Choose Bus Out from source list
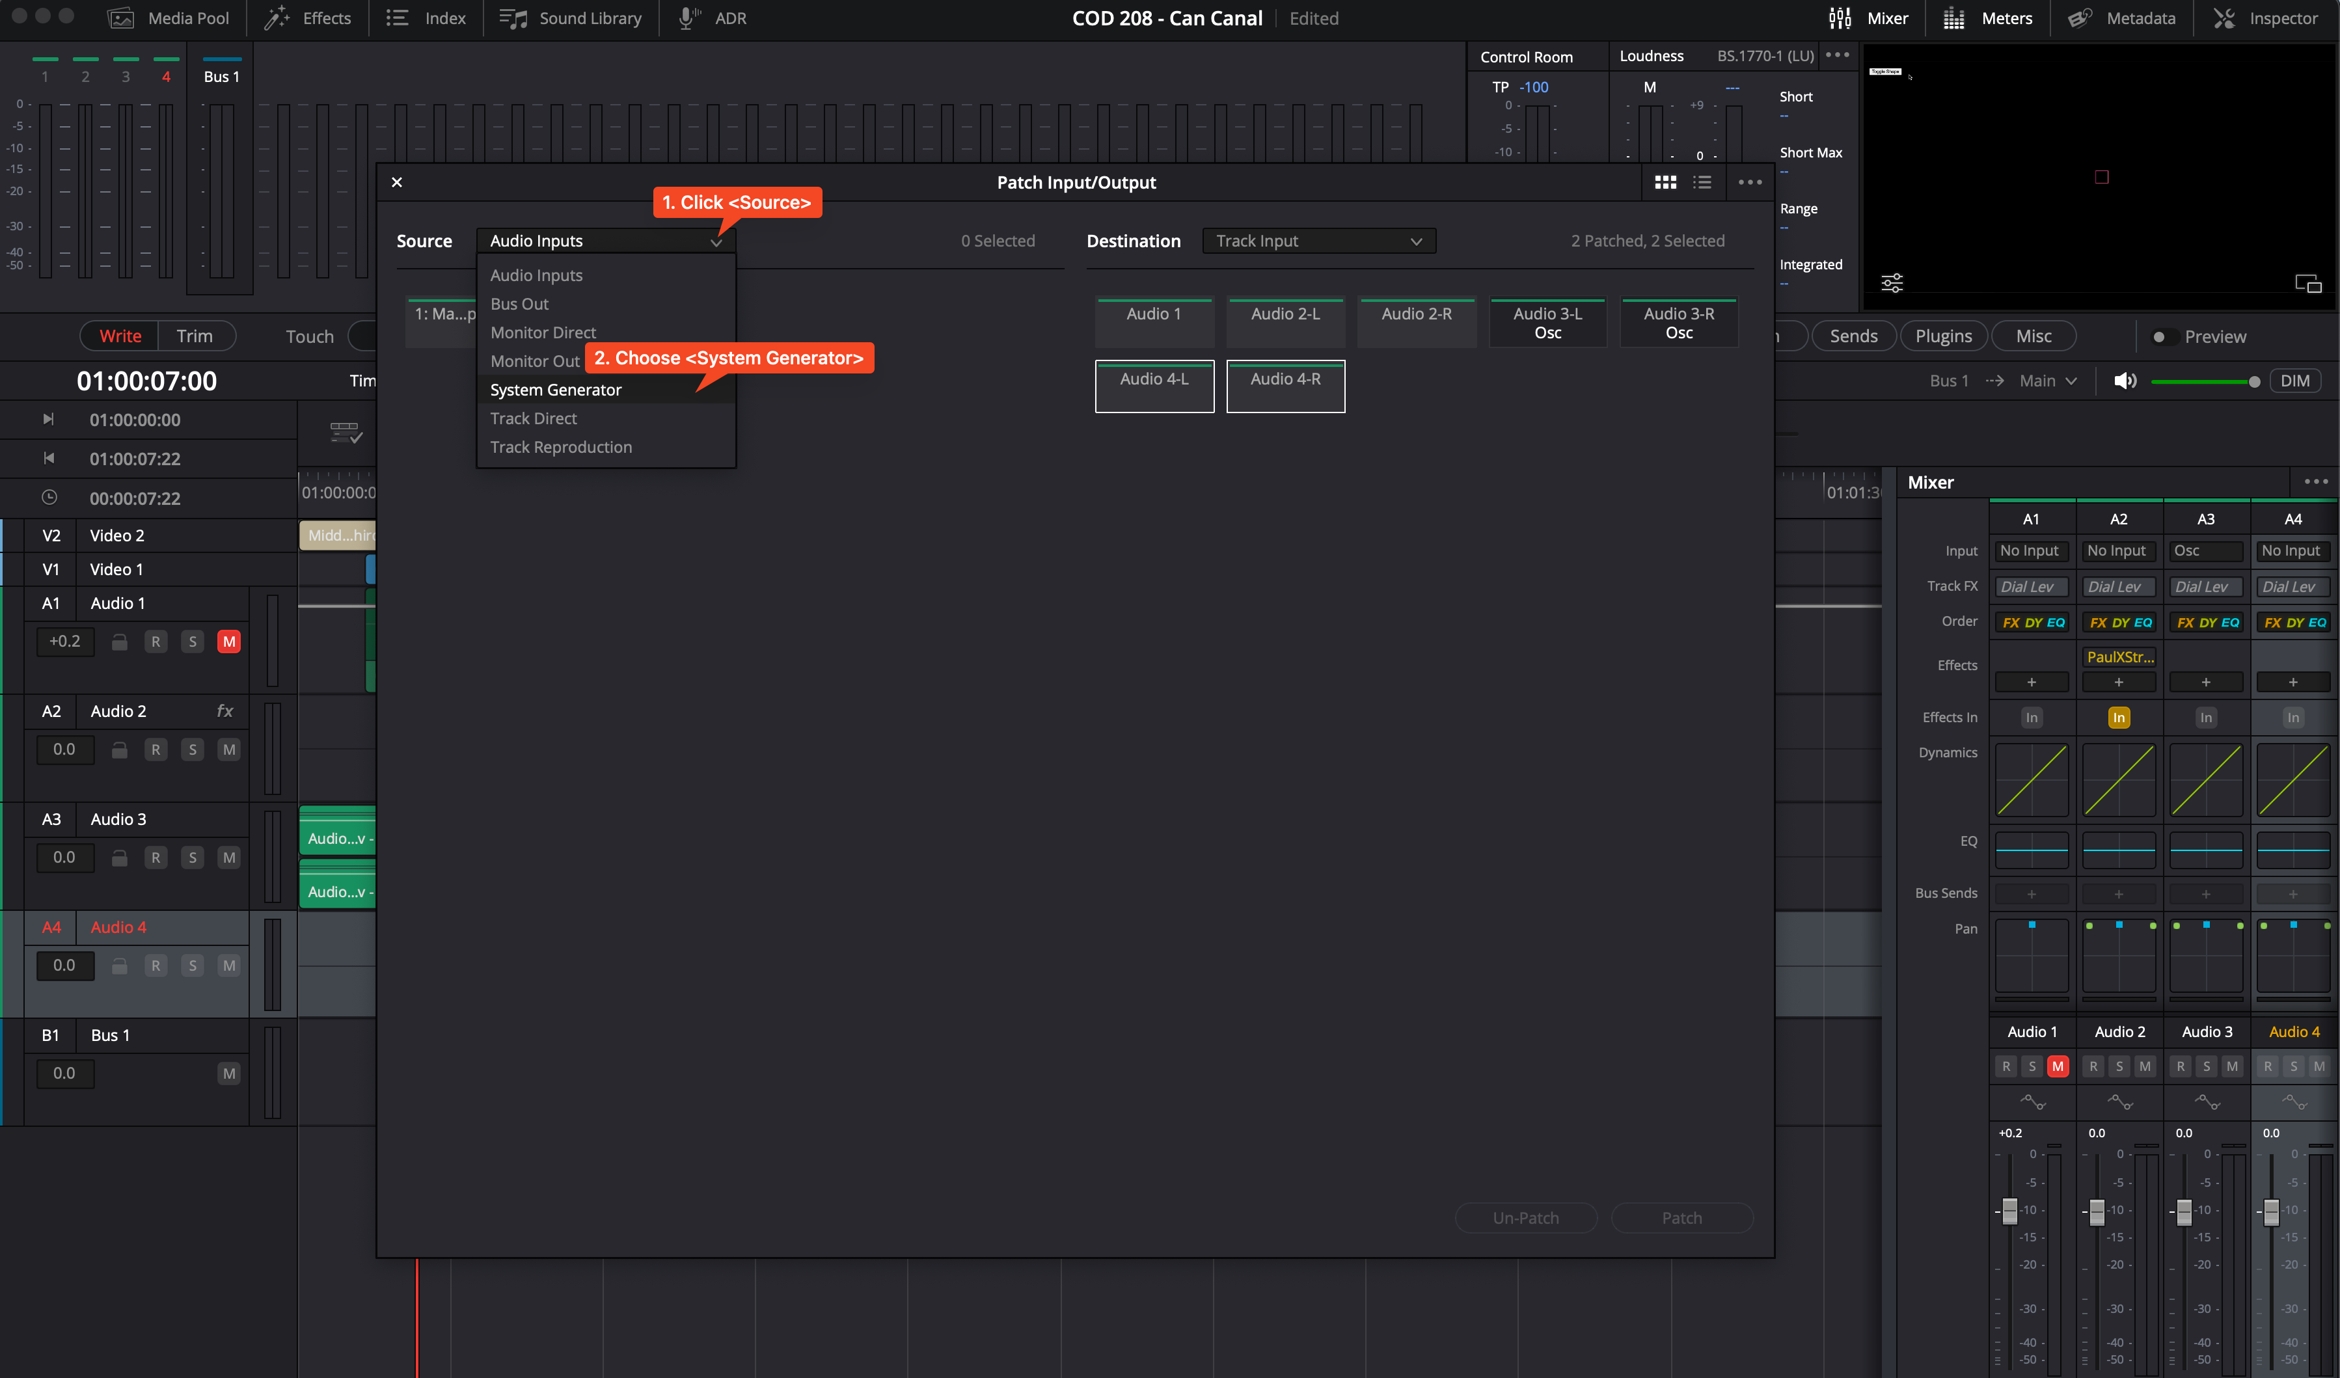This screenshot has height=1378, width=2340. tap(605, 304)
